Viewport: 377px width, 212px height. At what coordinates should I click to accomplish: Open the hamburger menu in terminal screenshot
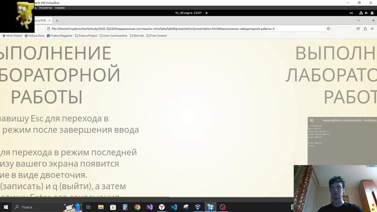click(312, 120)
